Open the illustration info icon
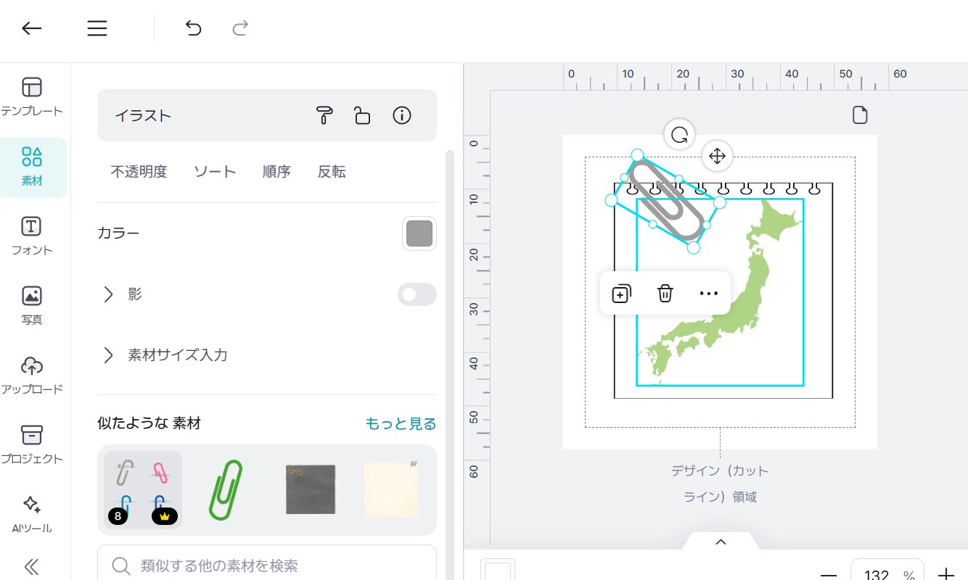968x580 pixels. click(402, 115)
